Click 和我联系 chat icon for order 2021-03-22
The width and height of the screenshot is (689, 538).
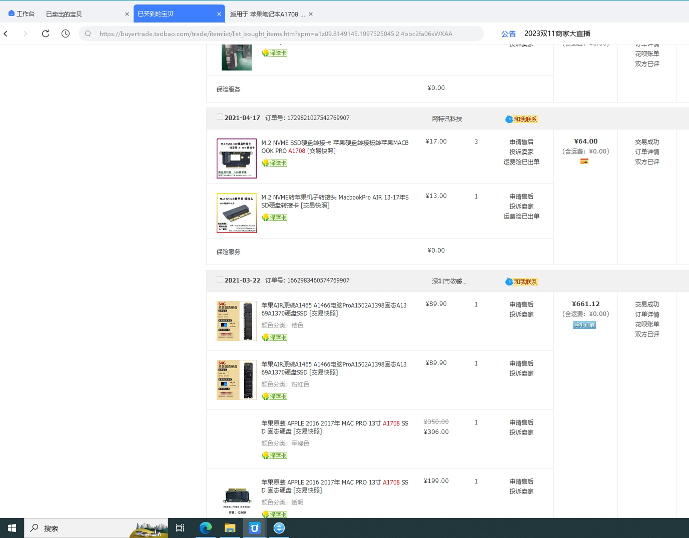tap(522, 281)
